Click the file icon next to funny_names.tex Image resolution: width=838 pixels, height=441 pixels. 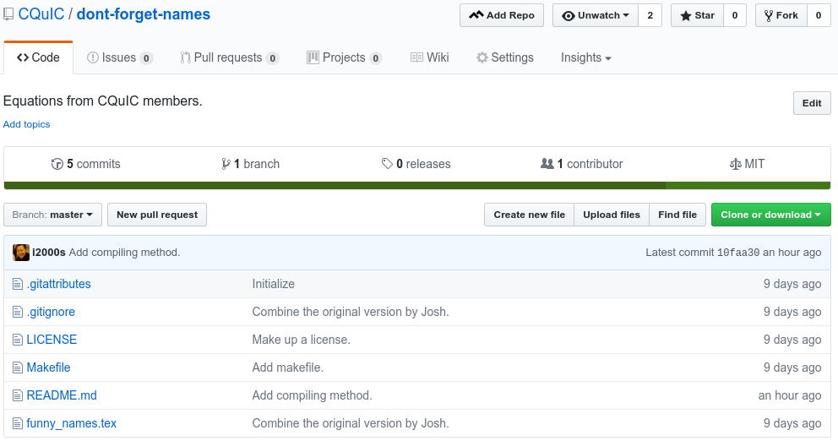click(x=18, y=423)
